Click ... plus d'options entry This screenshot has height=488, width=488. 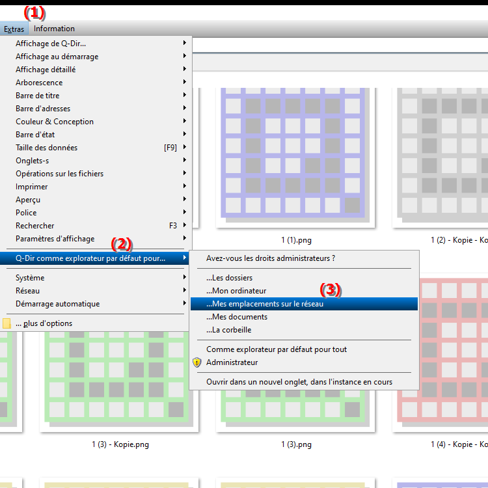pyautogui.click(x=95, y=323)
